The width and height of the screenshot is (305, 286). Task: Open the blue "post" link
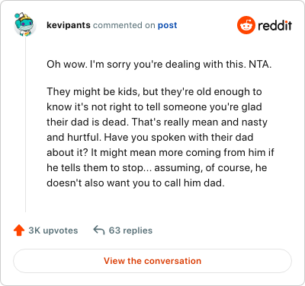(x=167, y=25)
